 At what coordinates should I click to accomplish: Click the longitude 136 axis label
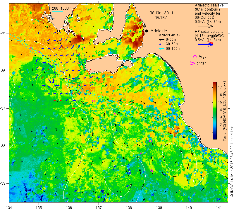[x=69, y=208]
